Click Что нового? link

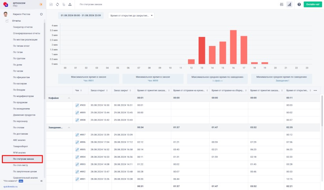point(10,181)
